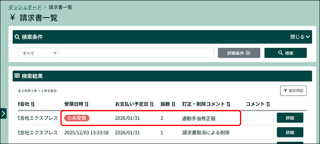Select the 請求書一覧 breadcrumb text

click(60, 8)
